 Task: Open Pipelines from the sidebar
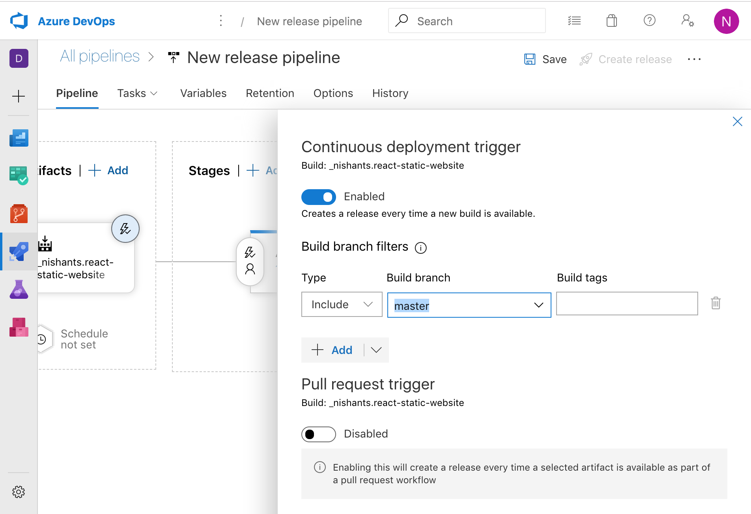coord(19,251)
